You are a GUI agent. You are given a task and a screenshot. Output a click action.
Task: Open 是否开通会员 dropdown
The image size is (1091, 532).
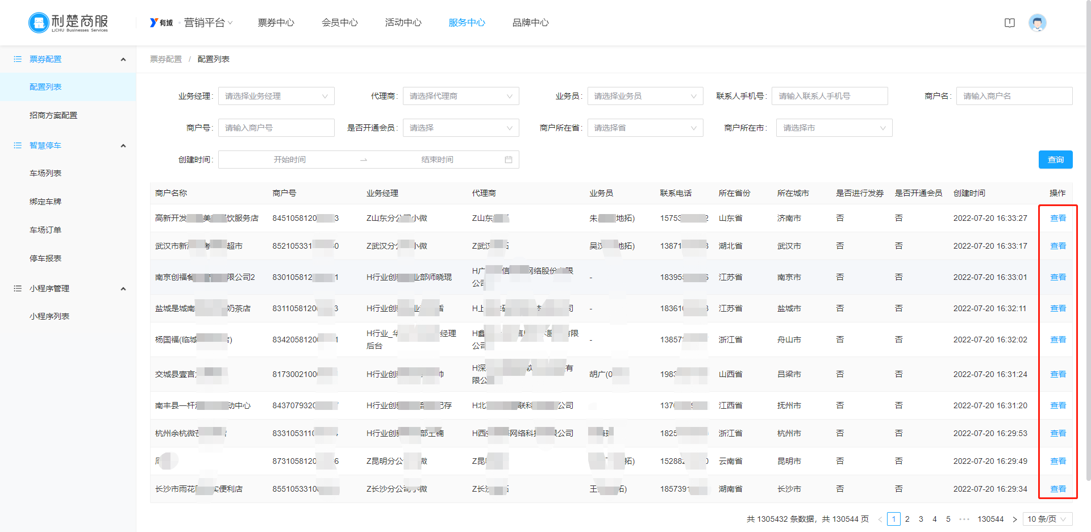[x=461, y=128]
